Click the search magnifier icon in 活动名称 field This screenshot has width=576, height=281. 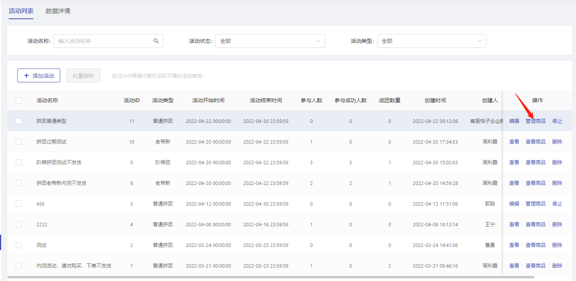[x=156, y=41]
